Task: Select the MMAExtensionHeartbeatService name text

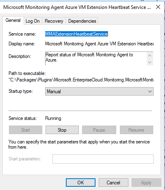Action: (76, 34)
